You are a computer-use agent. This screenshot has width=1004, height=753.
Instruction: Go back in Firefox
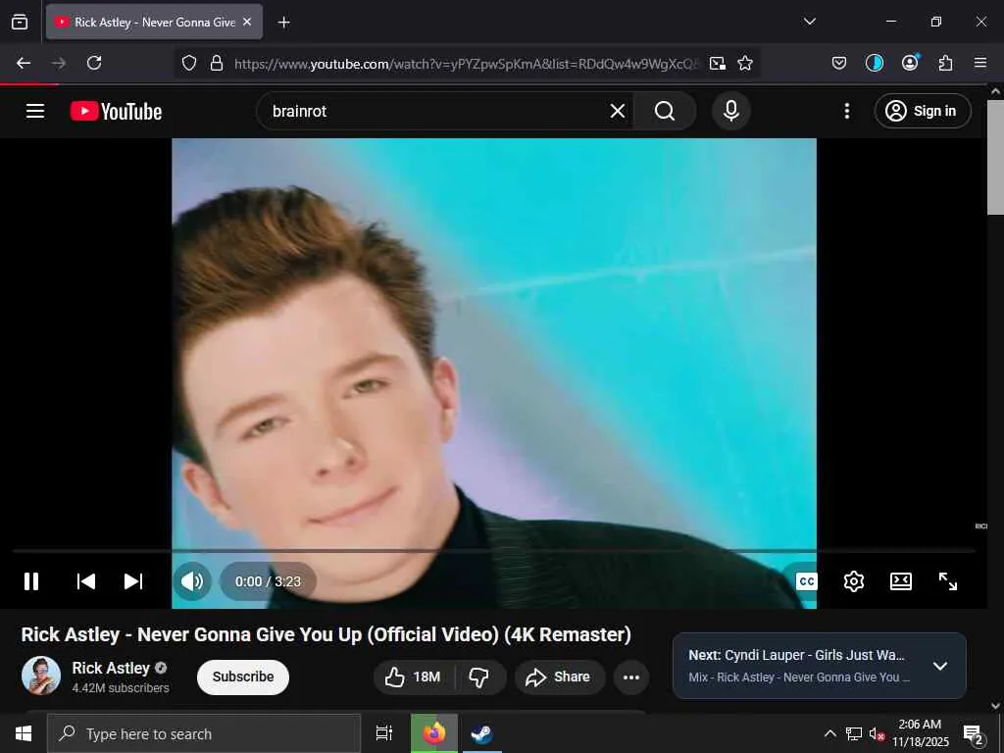point(24,63)
